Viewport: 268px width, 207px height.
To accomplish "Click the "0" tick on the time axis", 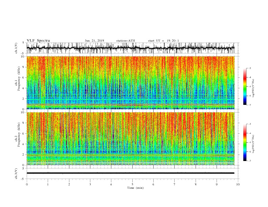I will 27,184.
